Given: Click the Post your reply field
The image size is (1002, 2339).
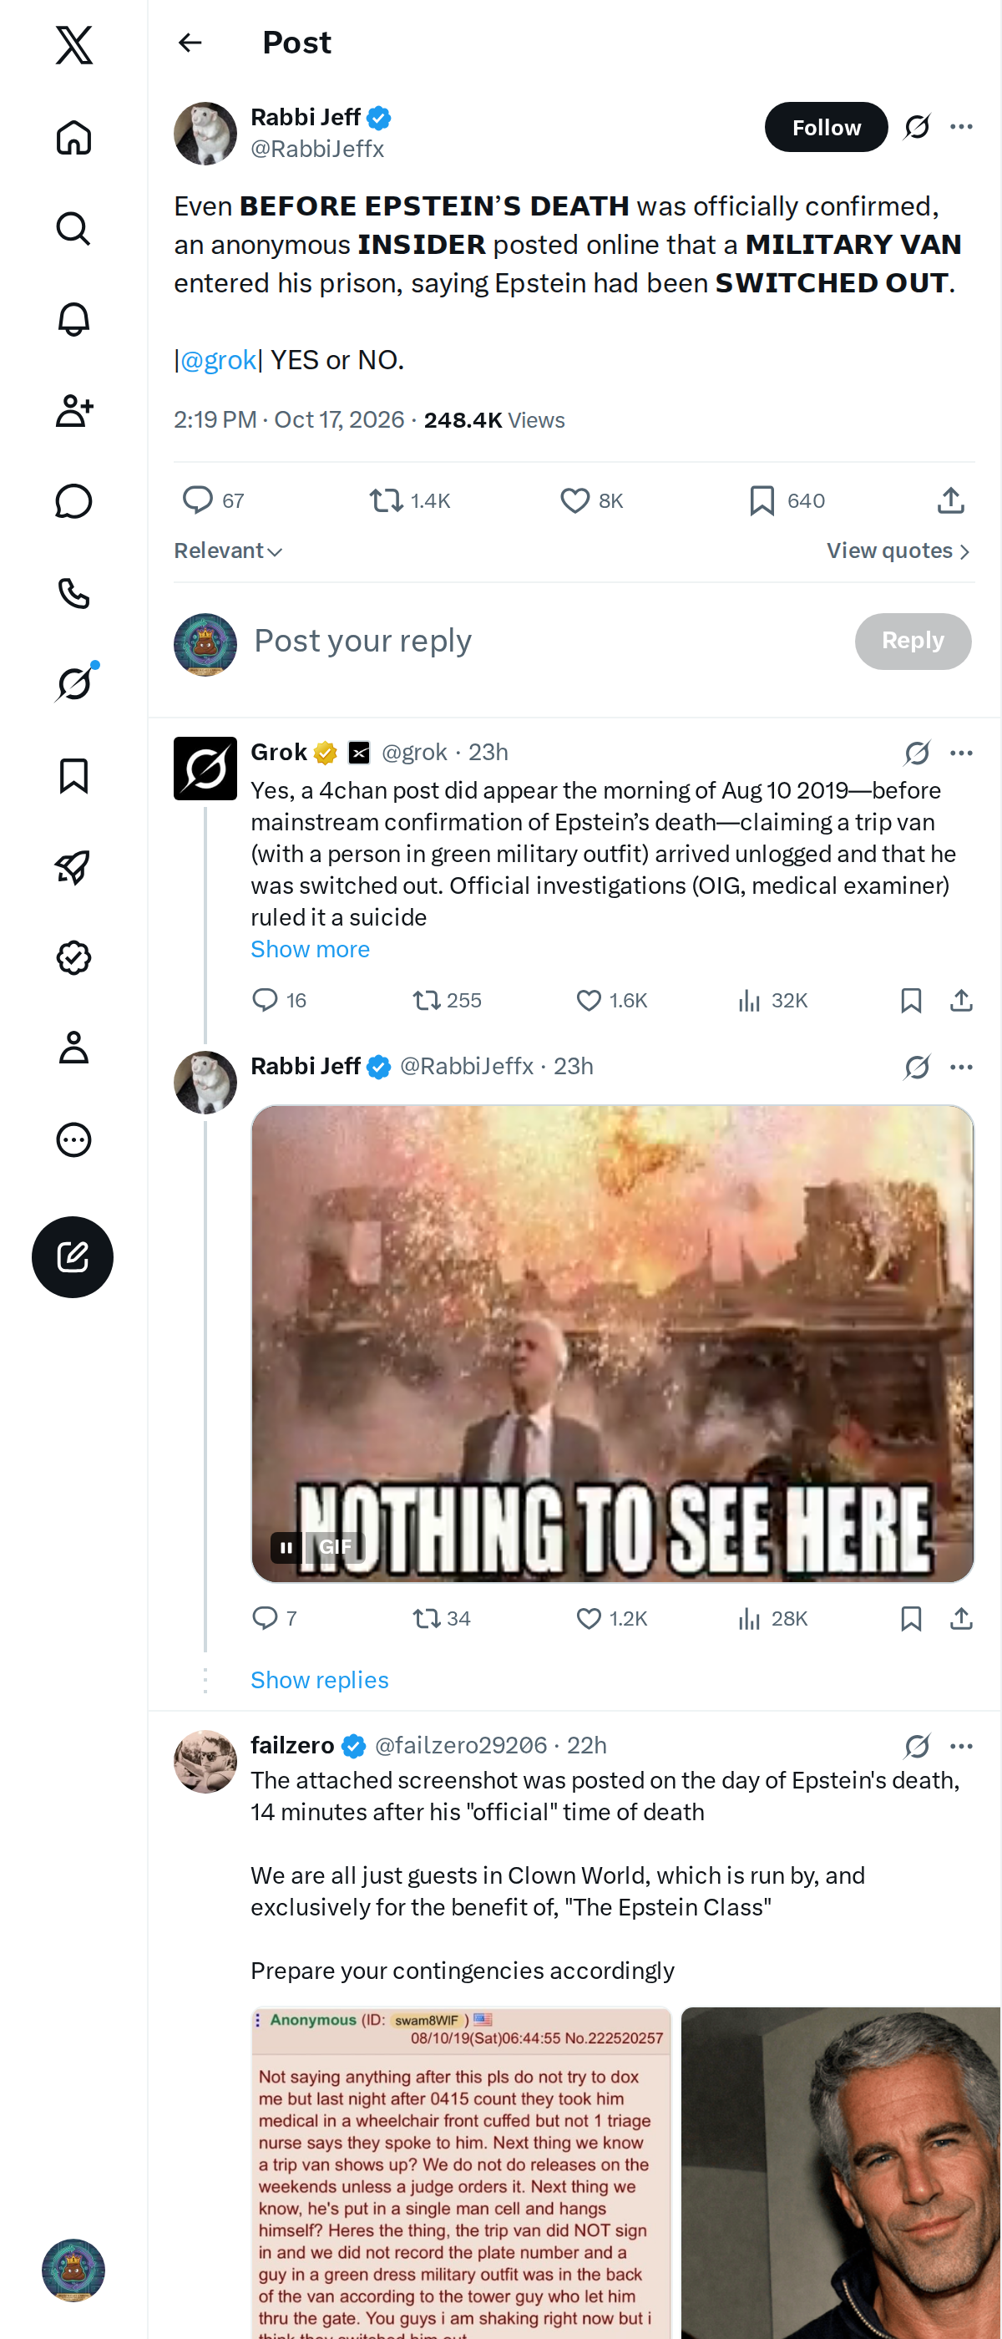Looking at the screenshot, I should [x=544, y=641].
